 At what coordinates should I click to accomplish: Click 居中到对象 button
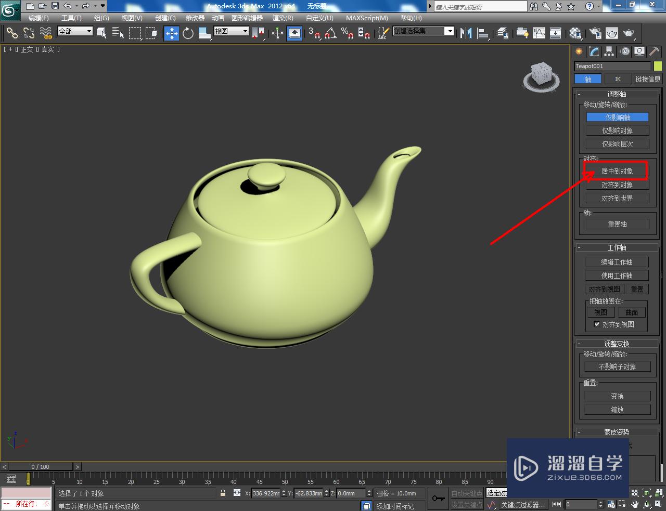[x=618, y=171]
